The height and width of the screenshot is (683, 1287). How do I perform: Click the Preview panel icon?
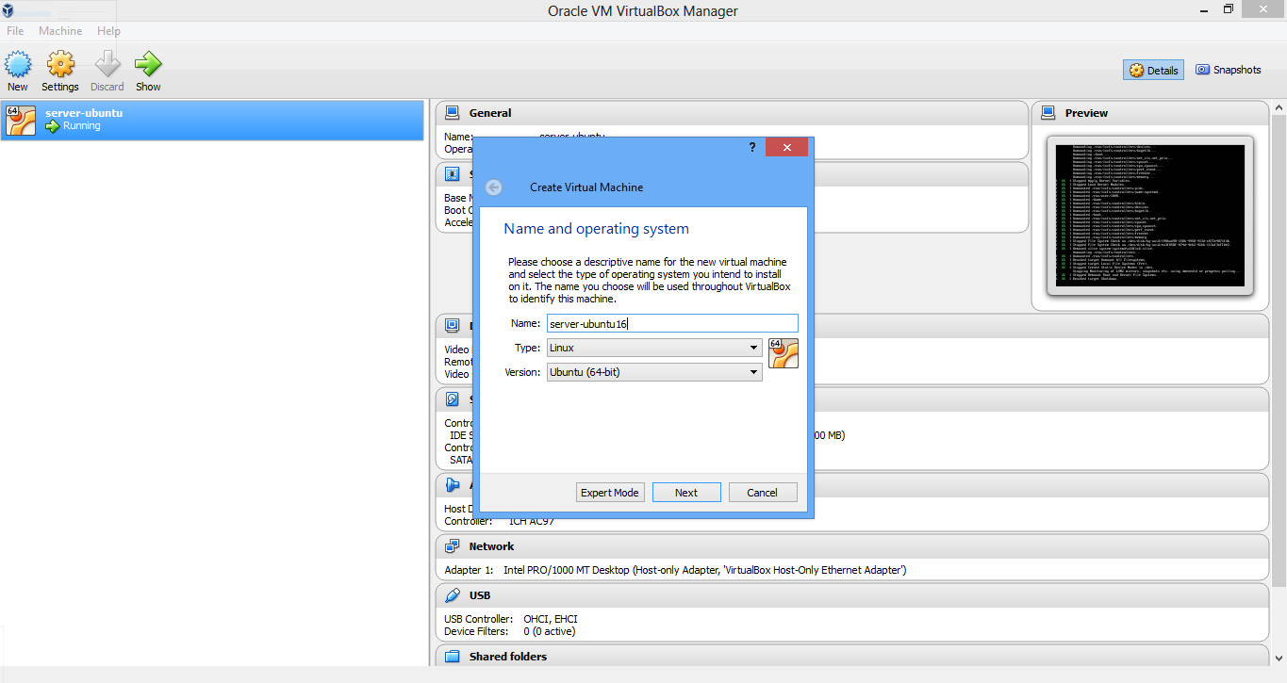tap(1048, 113)
